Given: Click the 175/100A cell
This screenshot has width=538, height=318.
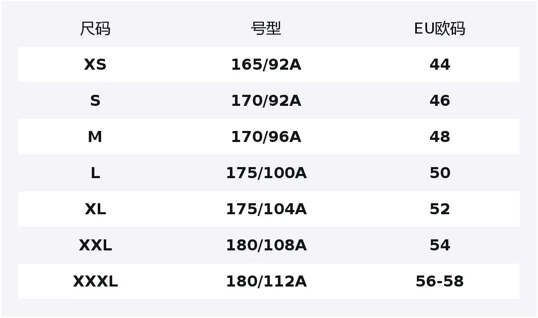Looking at the screenshot, I should (x=266, y=173).
